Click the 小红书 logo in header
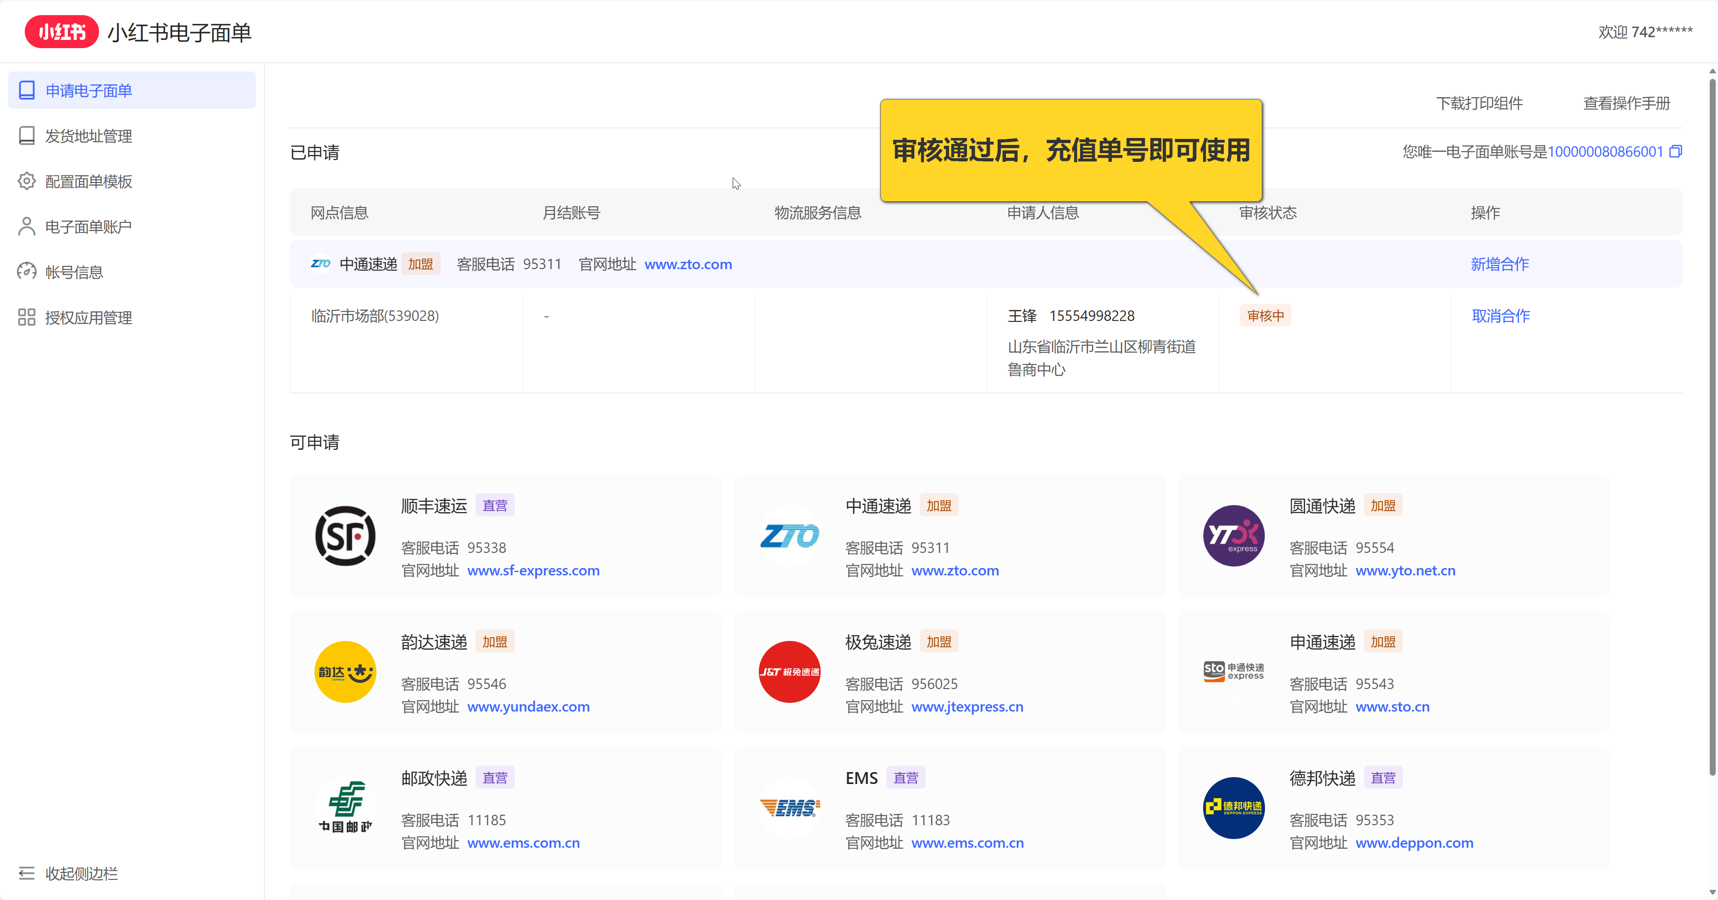The image size is (1718, 900). point(61,32)
